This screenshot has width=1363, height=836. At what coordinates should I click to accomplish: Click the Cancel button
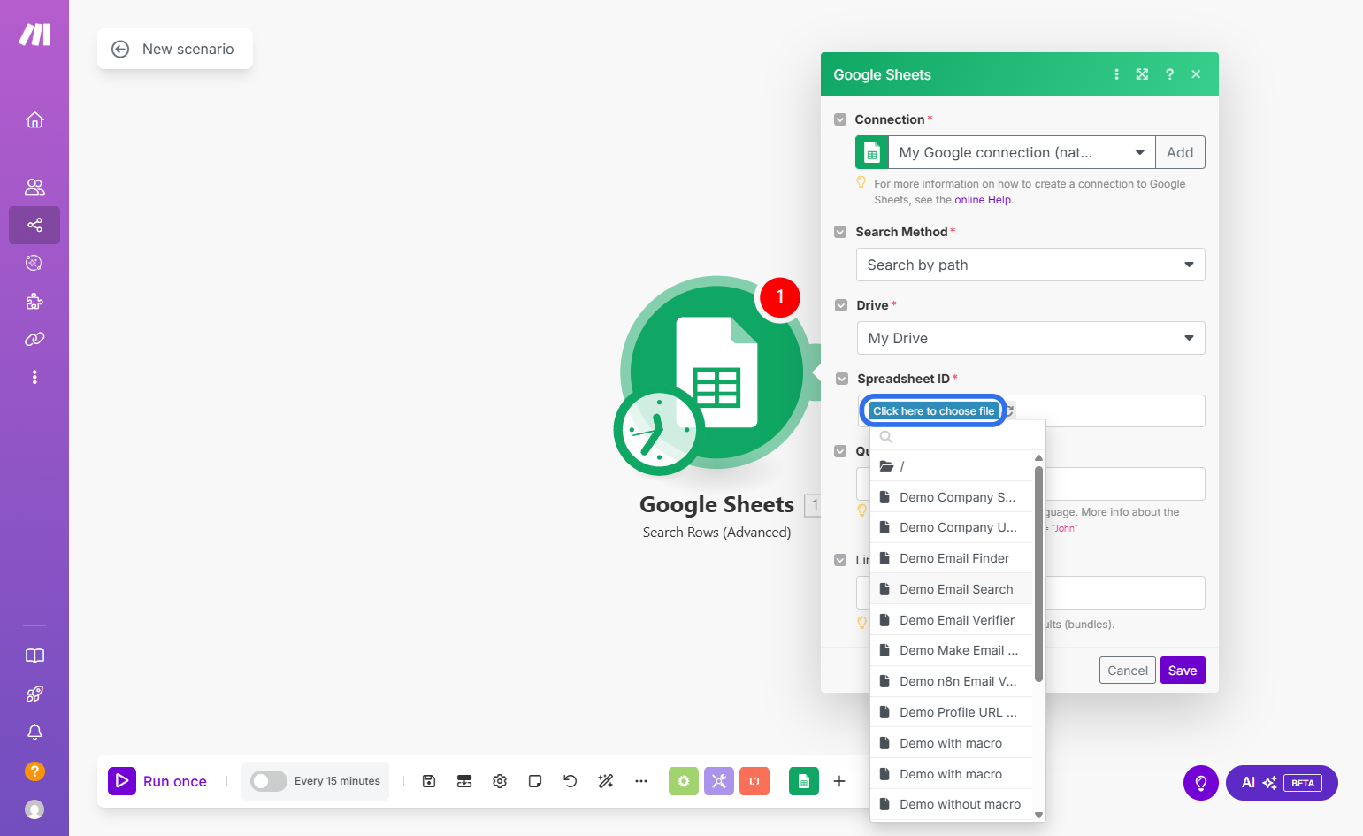(1128, 671)
